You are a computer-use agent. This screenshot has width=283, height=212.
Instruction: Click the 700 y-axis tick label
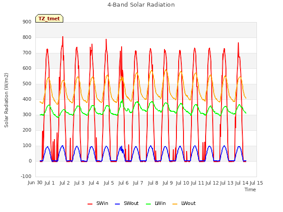pyautogui.click(x=27, y=53)
